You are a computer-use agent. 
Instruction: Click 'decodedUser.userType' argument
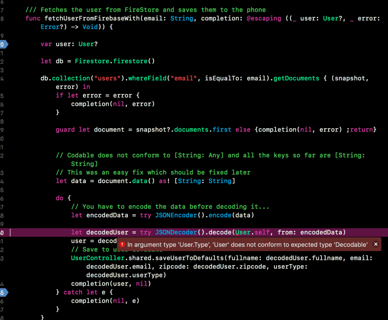(x=124, y=275)
